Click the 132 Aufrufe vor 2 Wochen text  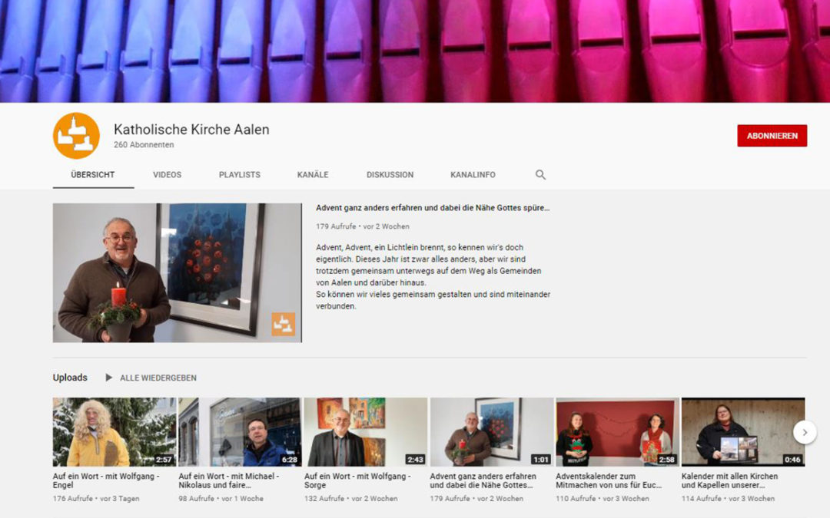pos(351,499)
